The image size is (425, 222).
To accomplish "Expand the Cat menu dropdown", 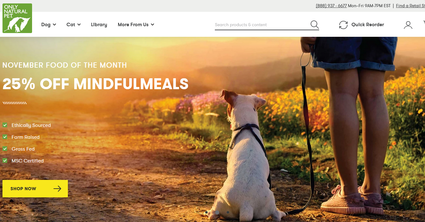I will (x=73, y=25).
